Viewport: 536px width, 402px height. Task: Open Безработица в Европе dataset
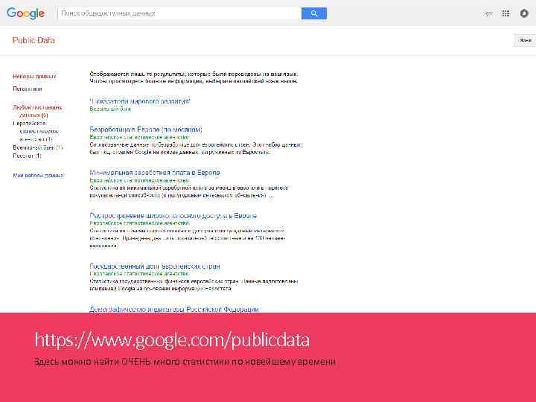click(x=146, y=130)
